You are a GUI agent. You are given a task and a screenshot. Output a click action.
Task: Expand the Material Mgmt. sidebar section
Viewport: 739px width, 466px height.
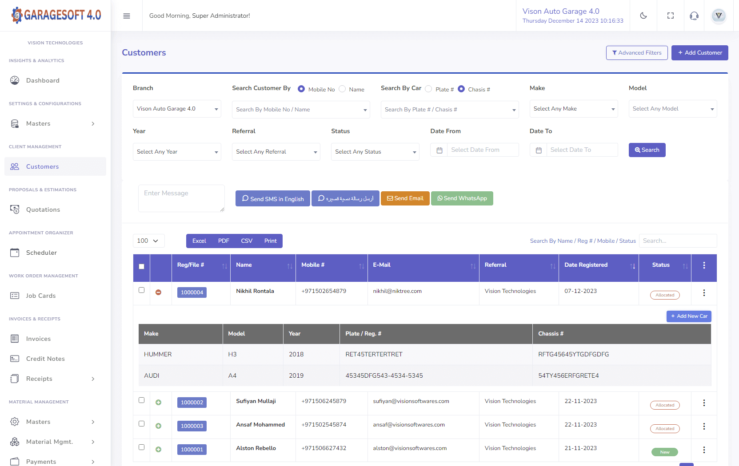coord(49,442)
